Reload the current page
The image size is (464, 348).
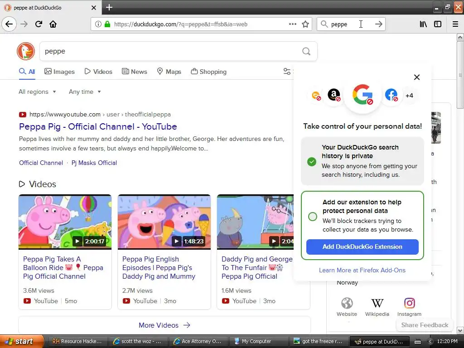point(39,24)
